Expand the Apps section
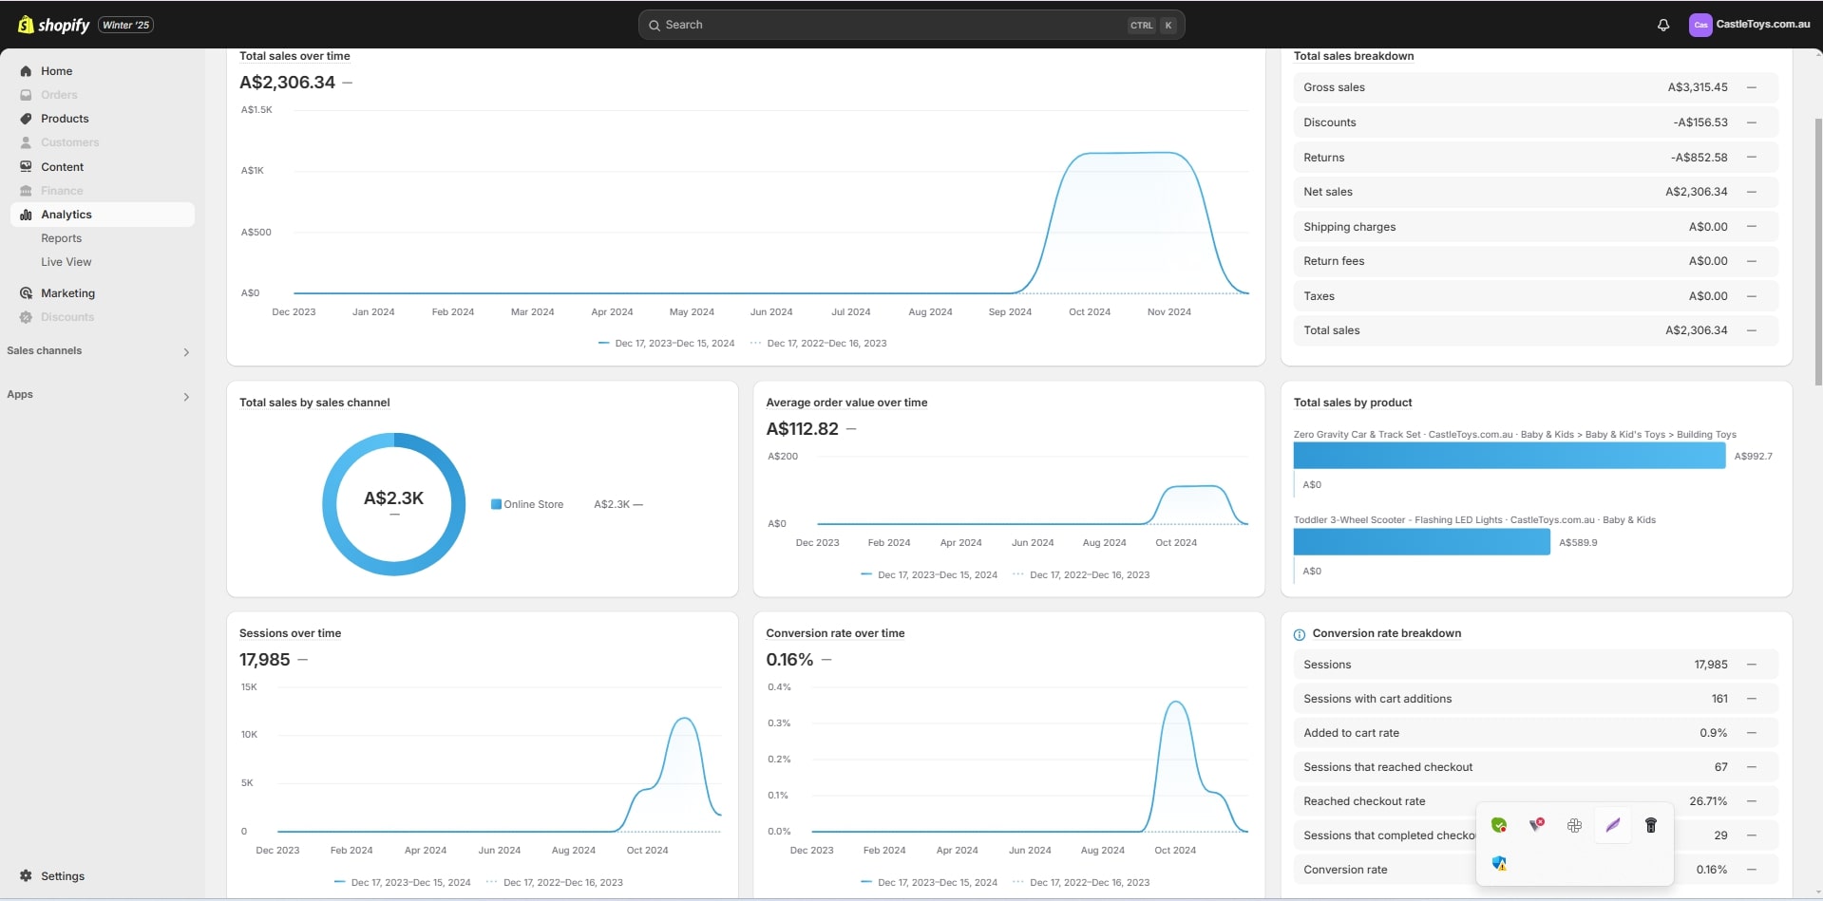 pos(186,396)
